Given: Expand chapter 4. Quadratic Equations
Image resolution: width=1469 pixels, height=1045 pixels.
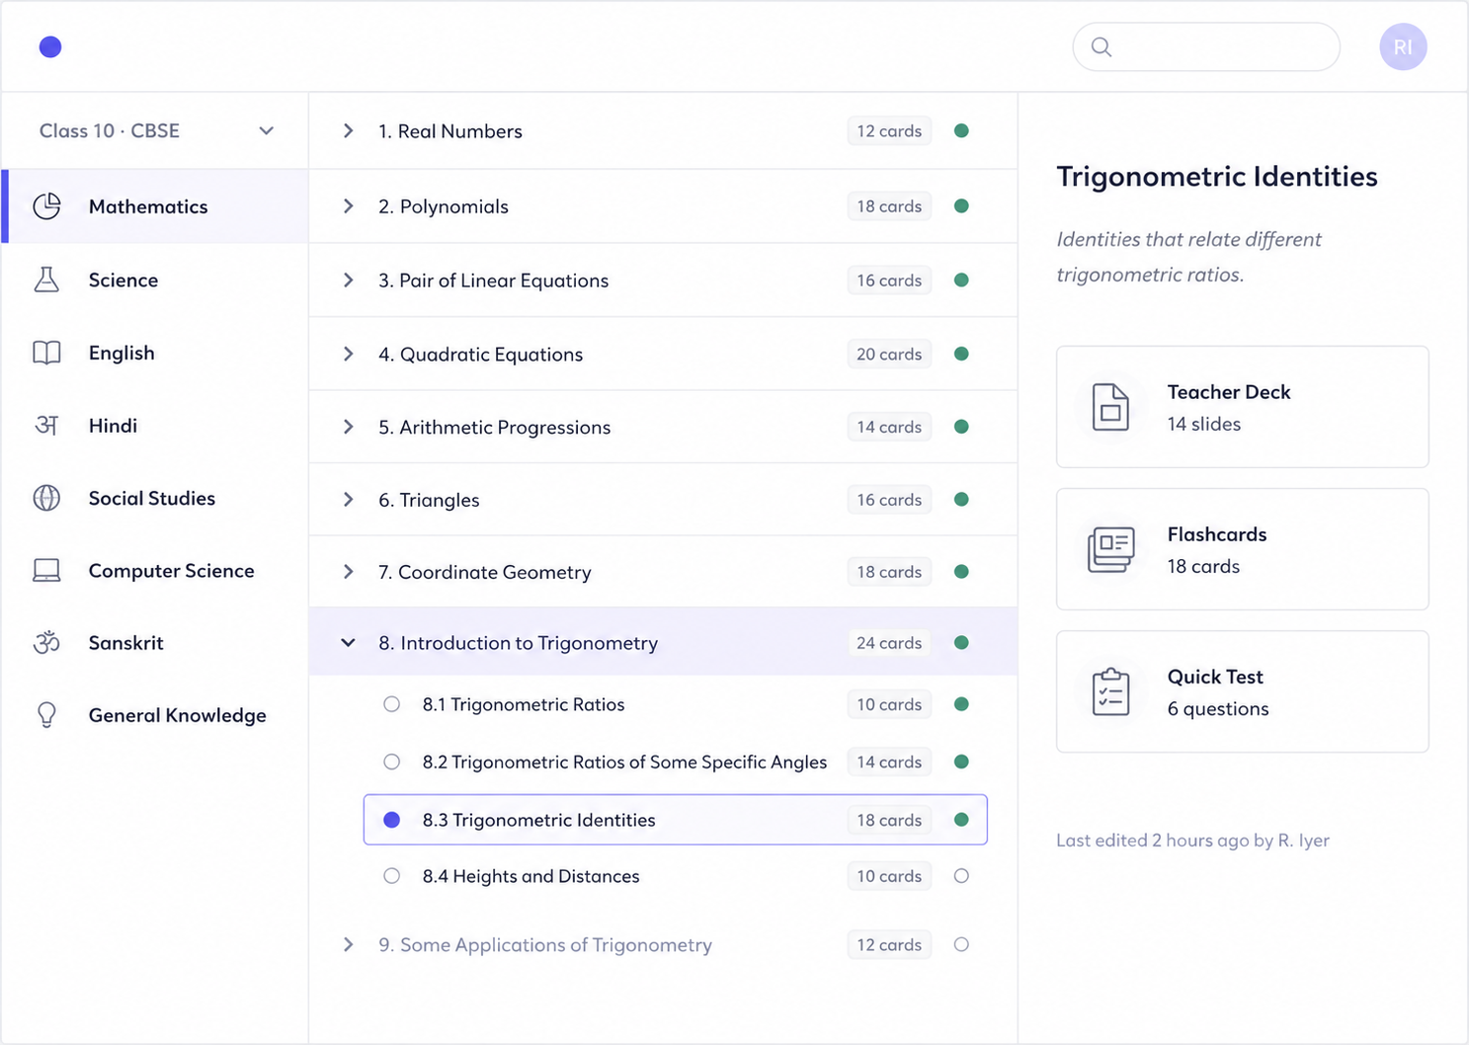Looking at the screenshot, I should (x=348, y=354).
